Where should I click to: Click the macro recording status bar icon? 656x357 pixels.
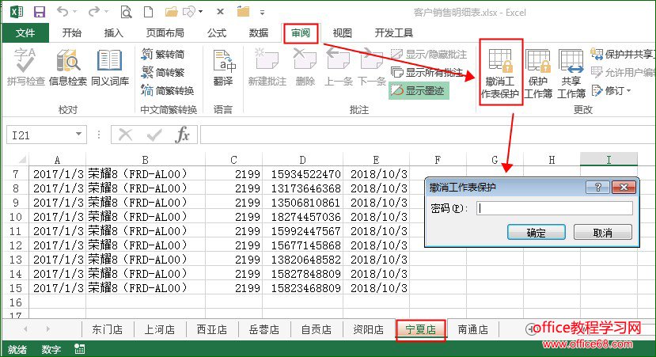[x=79, y=349]
